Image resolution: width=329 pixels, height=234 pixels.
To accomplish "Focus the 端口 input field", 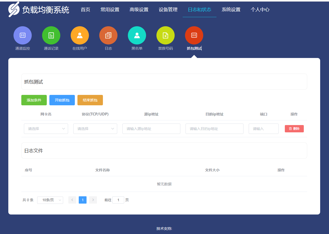I will pyautogui.click(x=264, y=129).
